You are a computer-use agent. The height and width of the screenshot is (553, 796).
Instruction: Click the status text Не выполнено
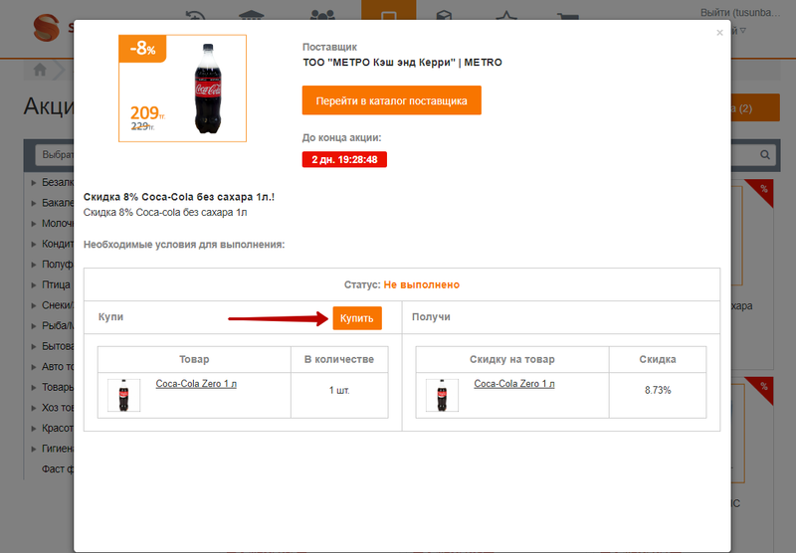tap(421, 284)
